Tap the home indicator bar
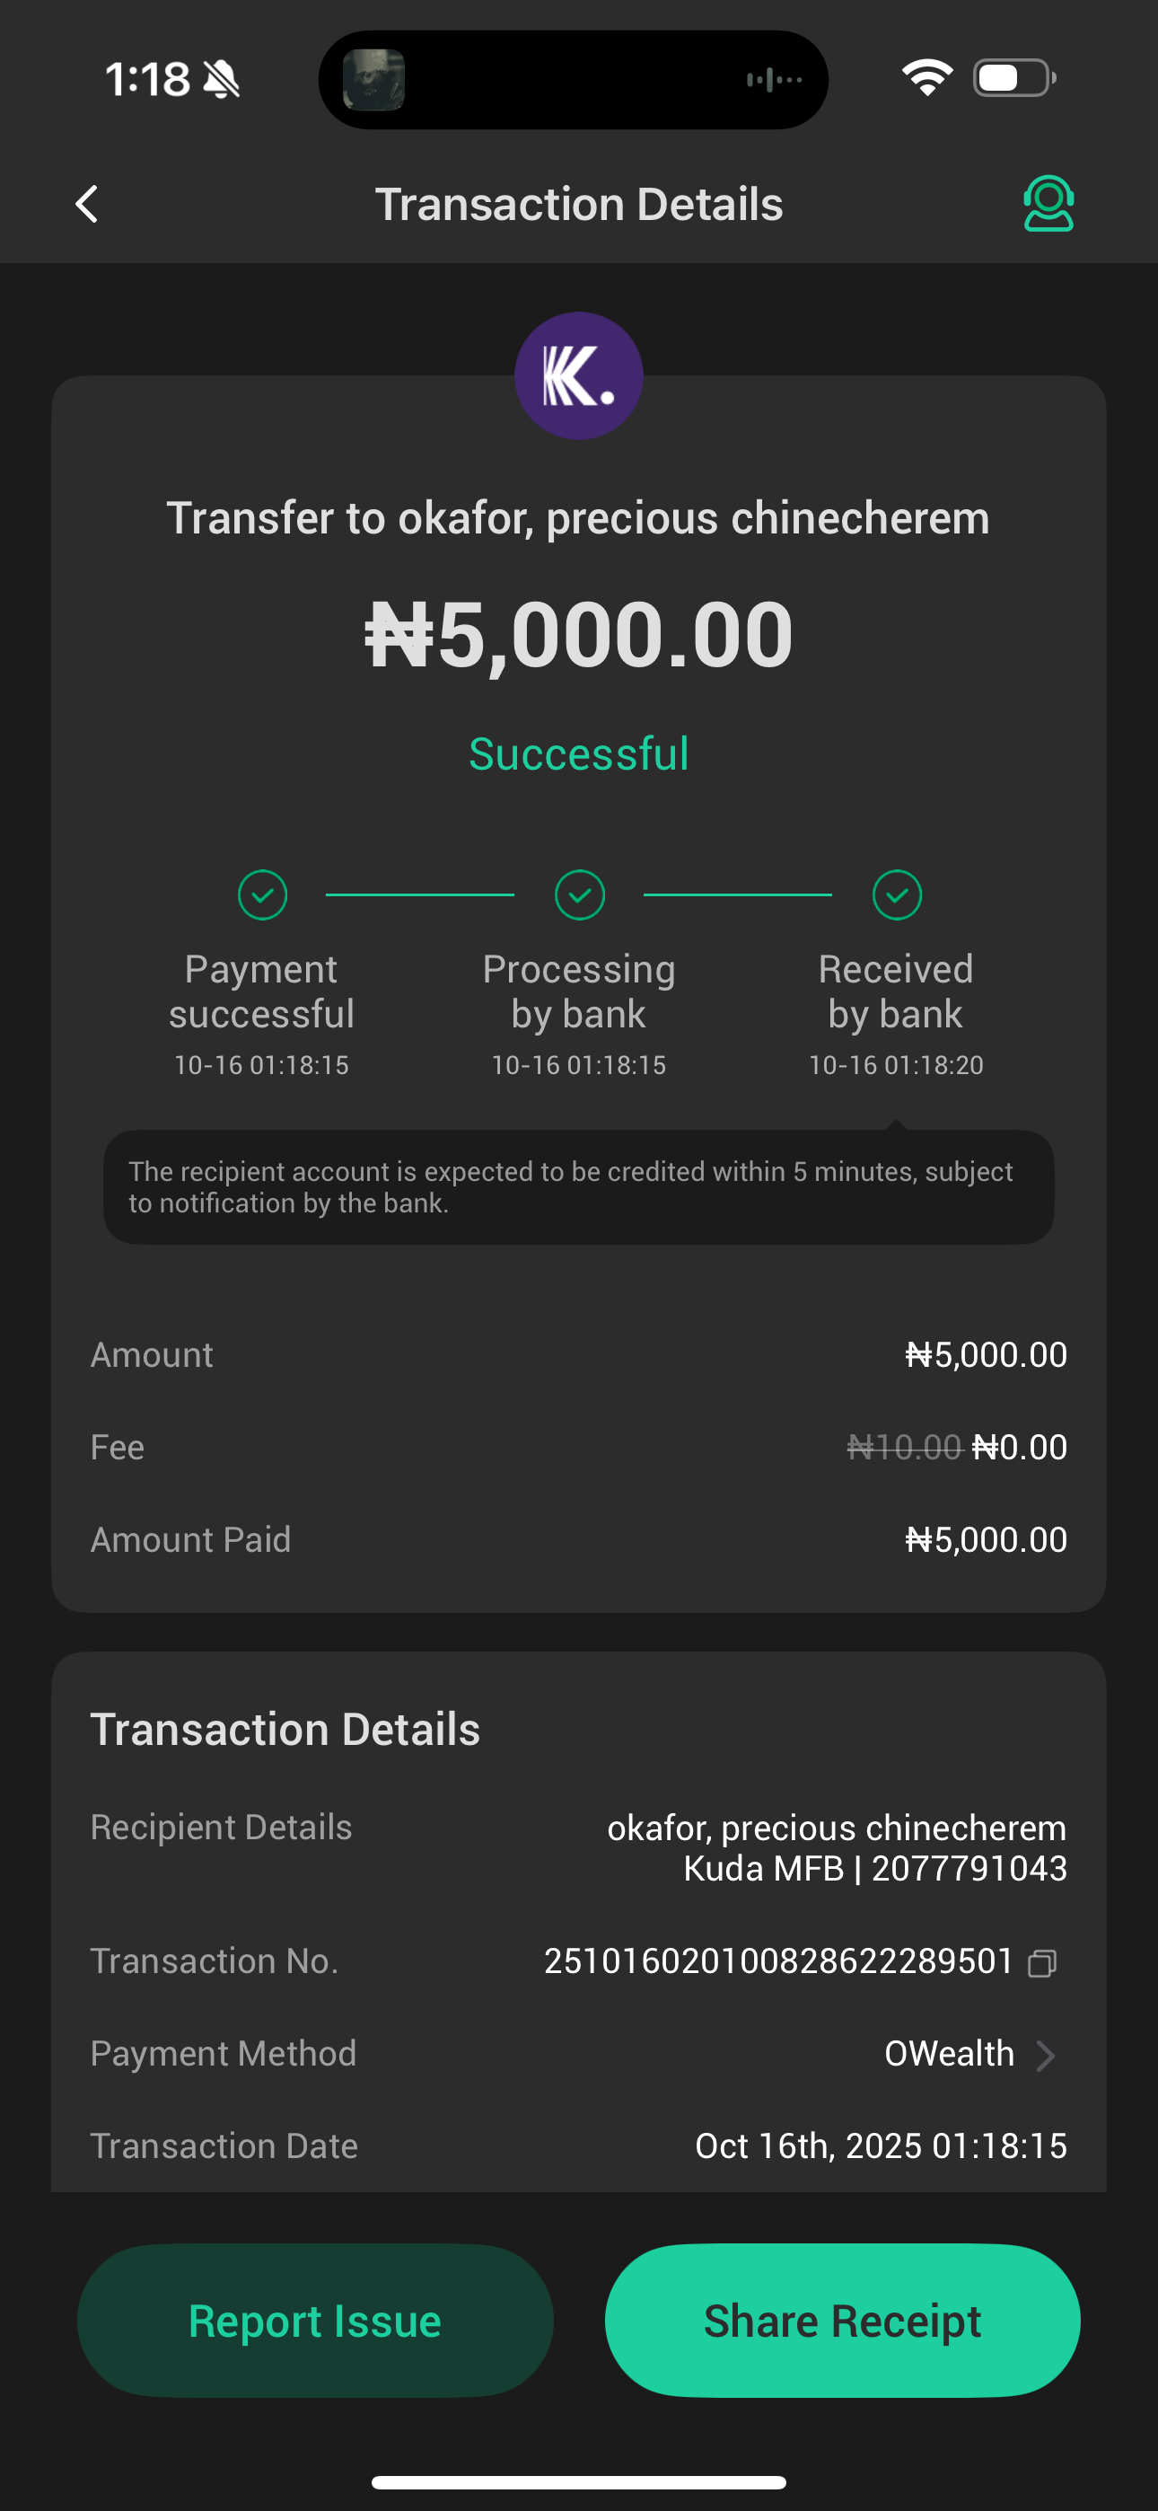1158x2511 pixels. [x=579, y=2481]
